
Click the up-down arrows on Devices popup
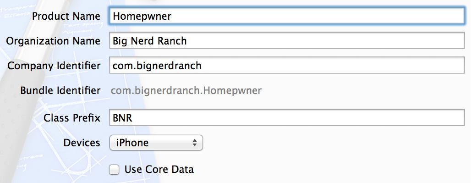(x=195, y=143)
